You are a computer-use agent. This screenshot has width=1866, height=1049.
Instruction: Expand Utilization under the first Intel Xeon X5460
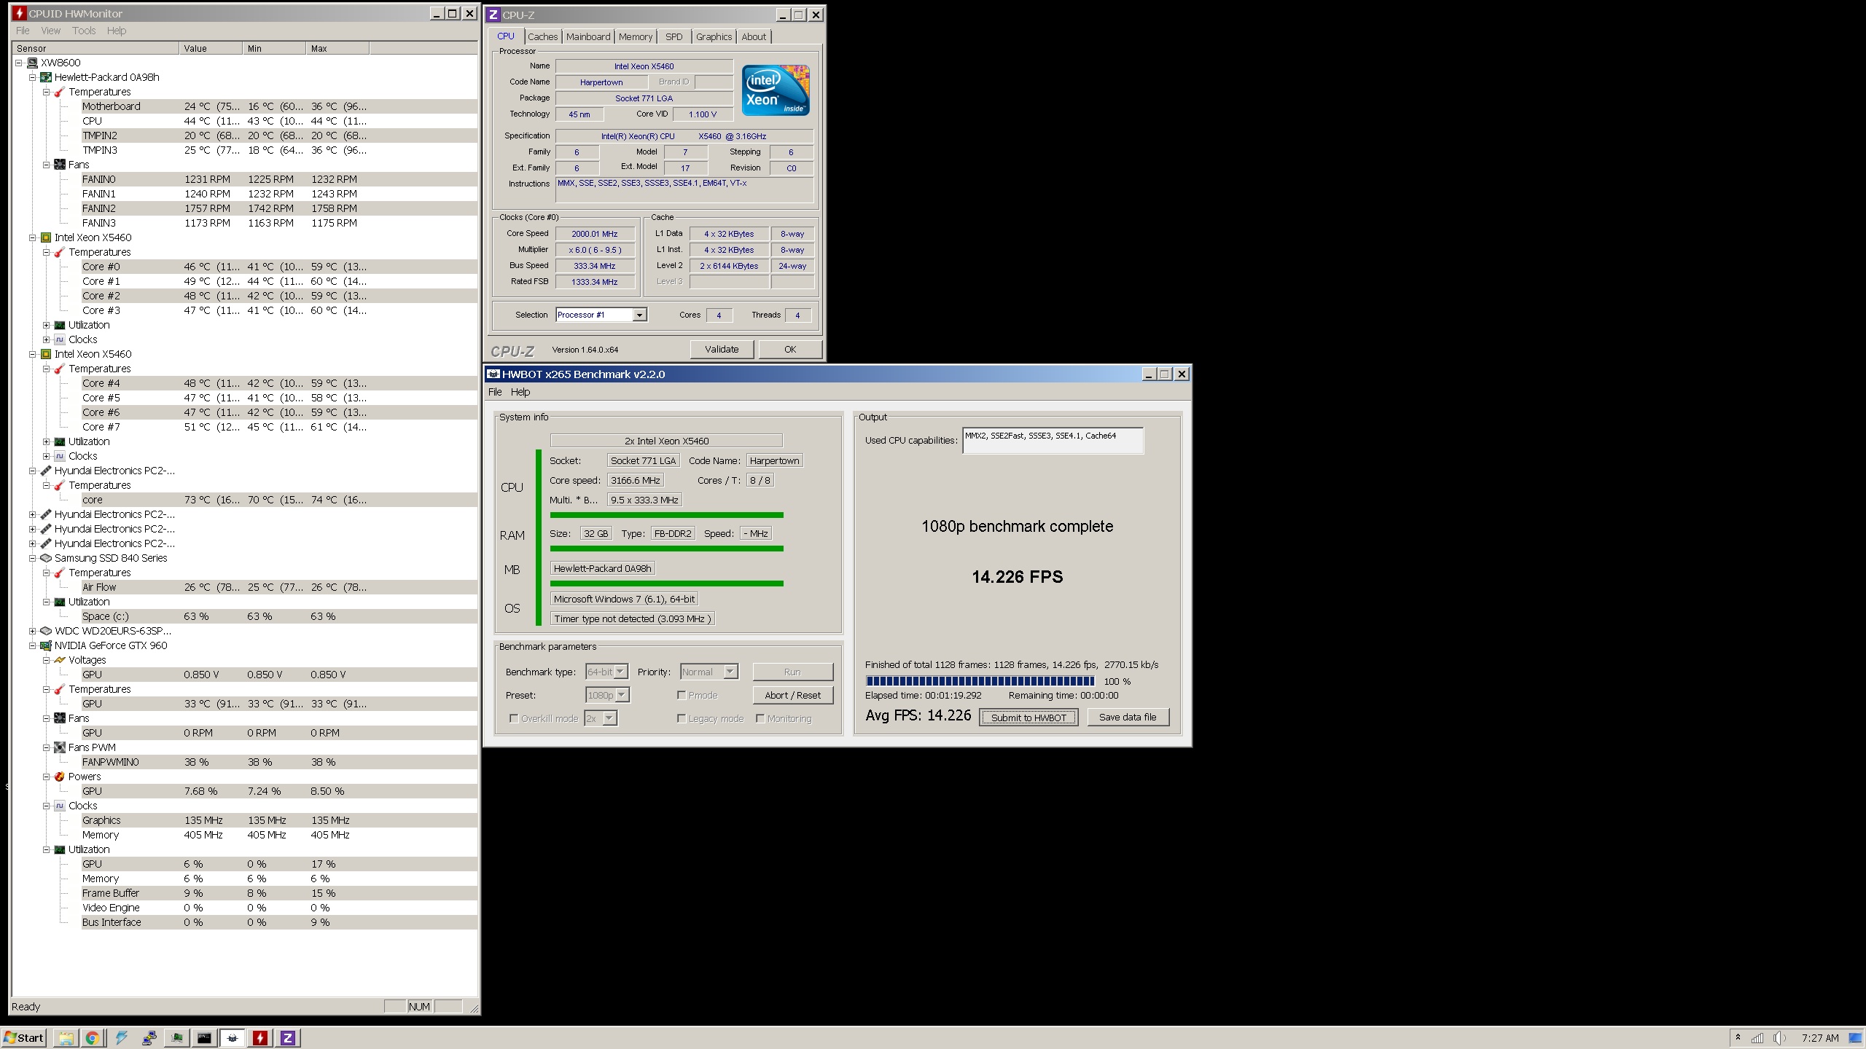click(47, 325)
